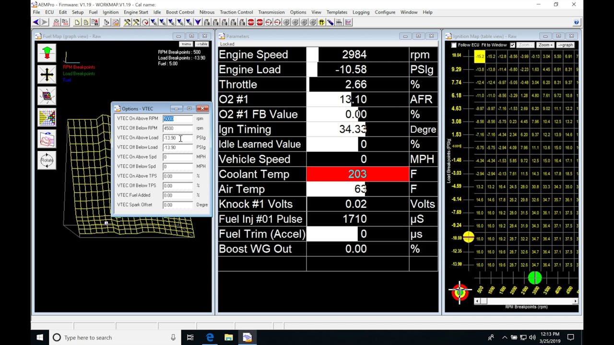Open the ->graph dropdown in Ignition Map panel
The image size is (614, 345).
[567, 45]
